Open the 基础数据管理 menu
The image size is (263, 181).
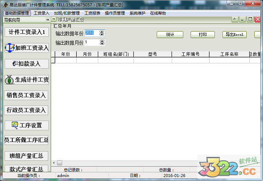(x=17, y=13)
